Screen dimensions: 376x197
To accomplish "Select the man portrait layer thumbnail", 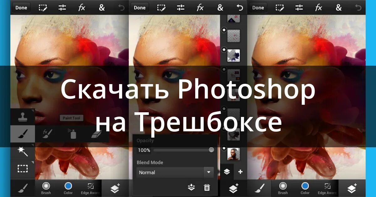I will 233,154.
